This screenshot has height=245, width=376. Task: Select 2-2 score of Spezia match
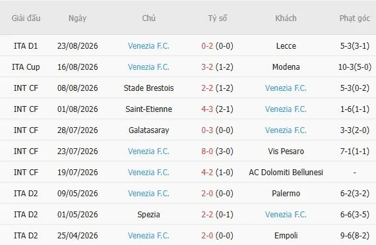click(x=207, y=214)
